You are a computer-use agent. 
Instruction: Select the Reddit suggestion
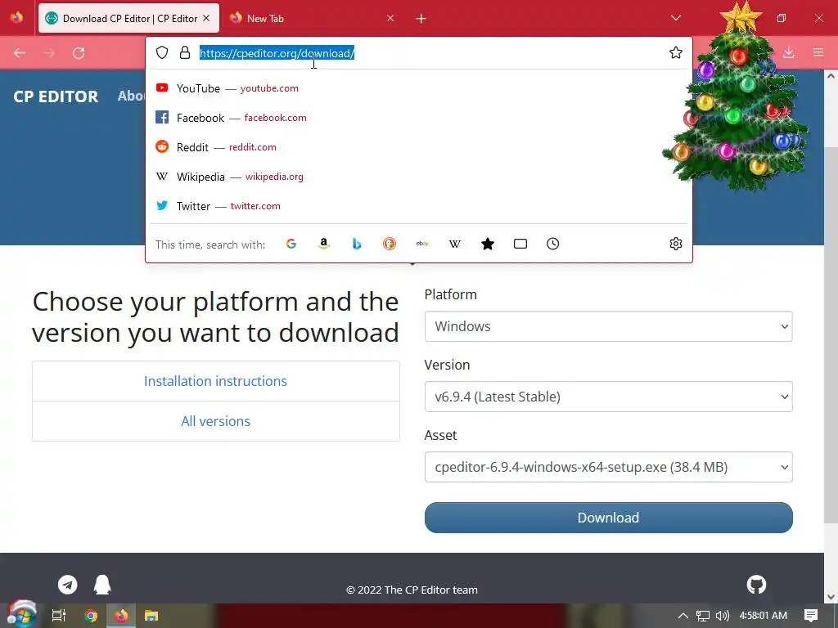pos(418,147)
